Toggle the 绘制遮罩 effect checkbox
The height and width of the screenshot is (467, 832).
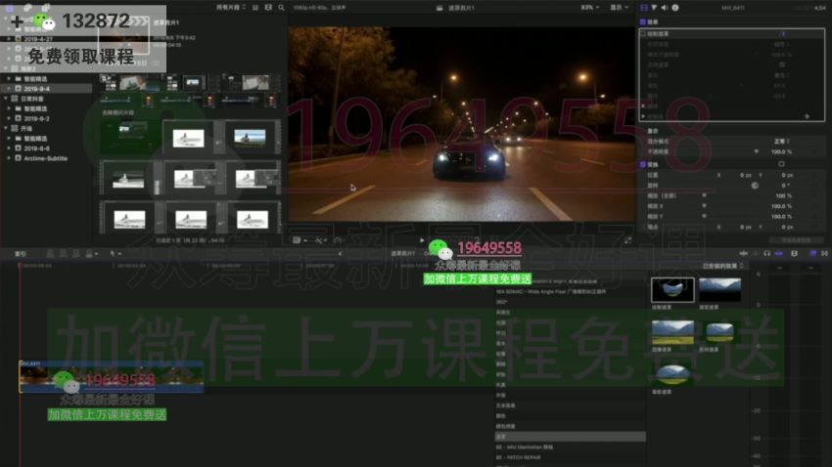click(x=643, y=33)
